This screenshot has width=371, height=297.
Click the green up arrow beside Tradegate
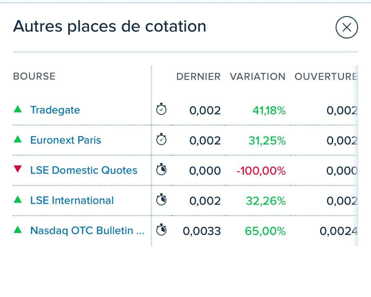coord(18,109)
